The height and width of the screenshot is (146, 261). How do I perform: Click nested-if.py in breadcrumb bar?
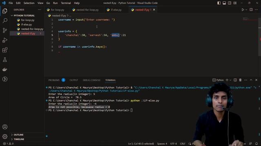59,15
